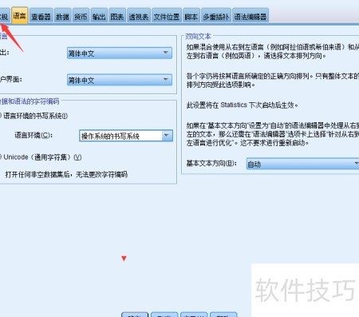Click the 语言环境(C): label
359x317 pixels.
tap(34, 135)
